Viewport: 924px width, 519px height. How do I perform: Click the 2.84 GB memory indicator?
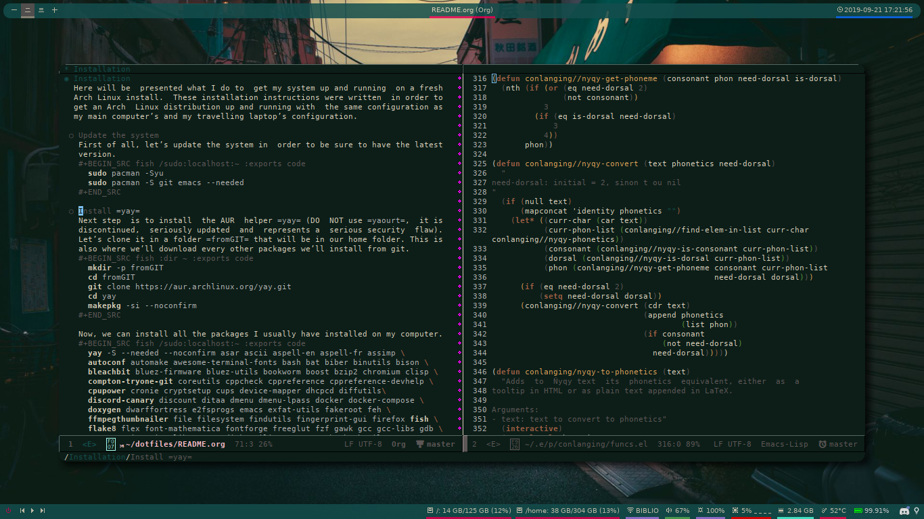click(795, 510)
